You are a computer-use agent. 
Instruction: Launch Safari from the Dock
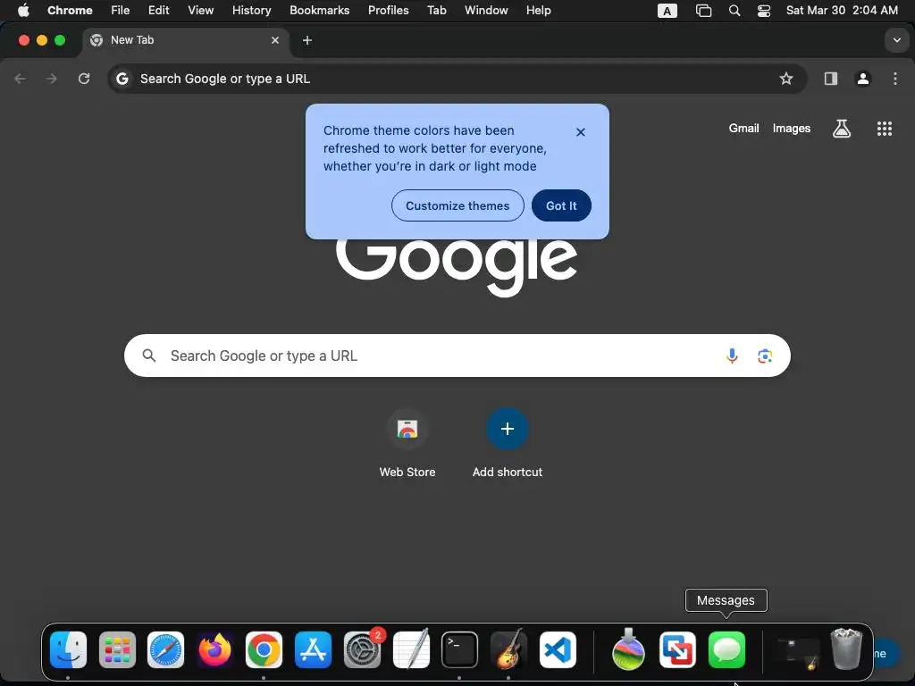coord(165,650)
